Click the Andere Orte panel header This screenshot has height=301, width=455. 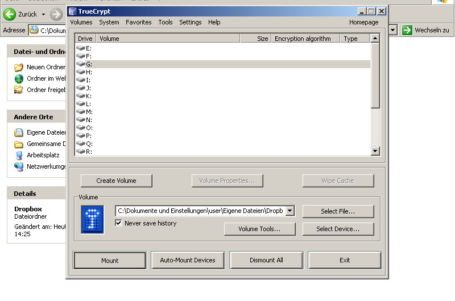pos(36,117)
